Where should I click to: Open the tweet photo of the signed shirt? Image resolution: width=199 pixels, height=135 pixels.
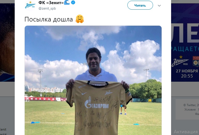93,80
